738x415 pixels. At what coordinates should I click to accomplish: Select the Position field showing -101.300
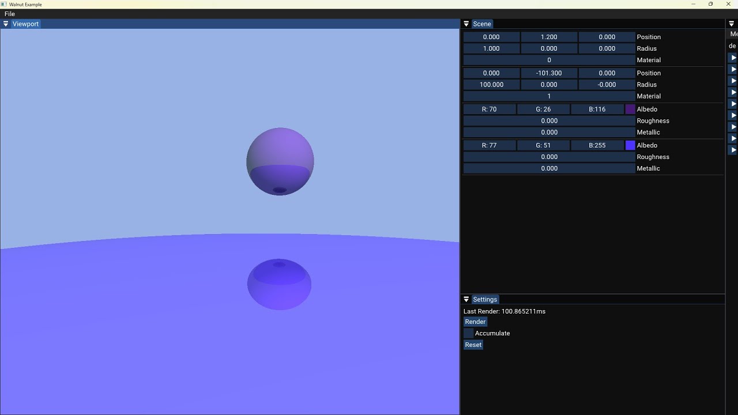(549, 73)
